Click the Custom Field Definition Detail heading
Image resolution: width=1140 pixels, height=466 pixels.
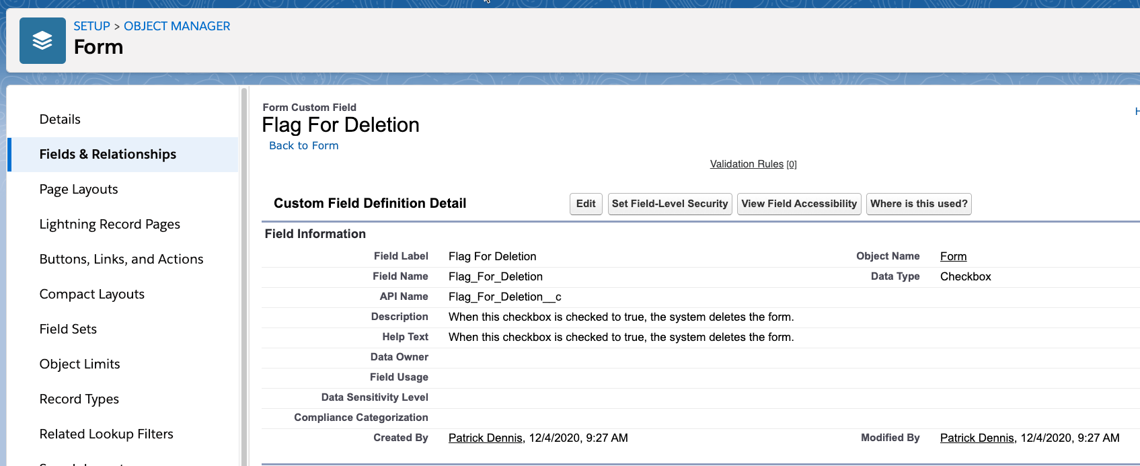coord(370,203)
